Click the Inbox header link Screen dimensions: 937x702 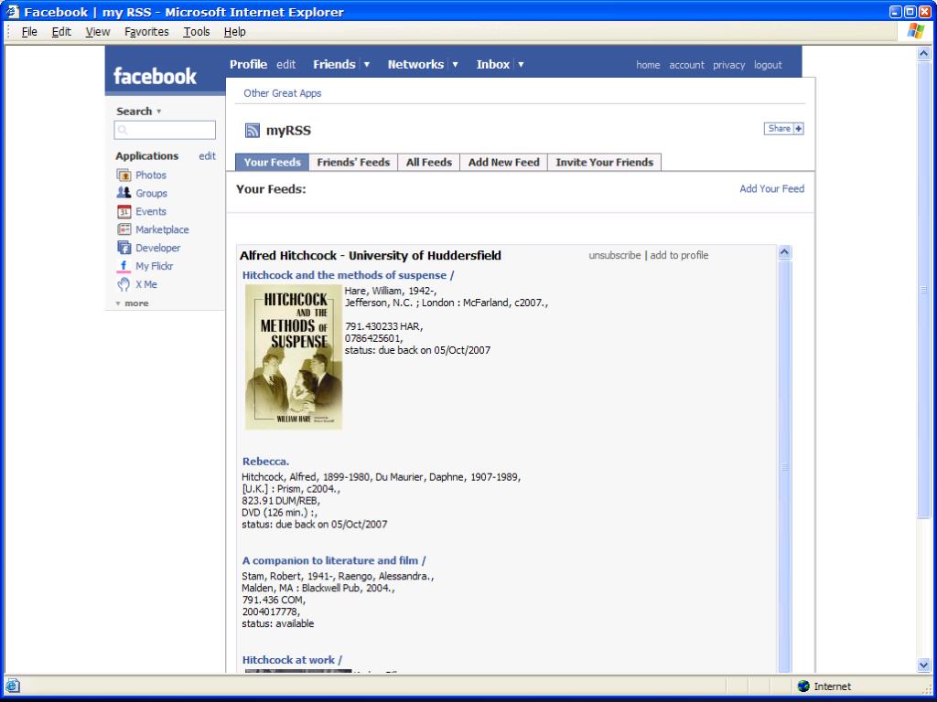[x=492, y=65]
